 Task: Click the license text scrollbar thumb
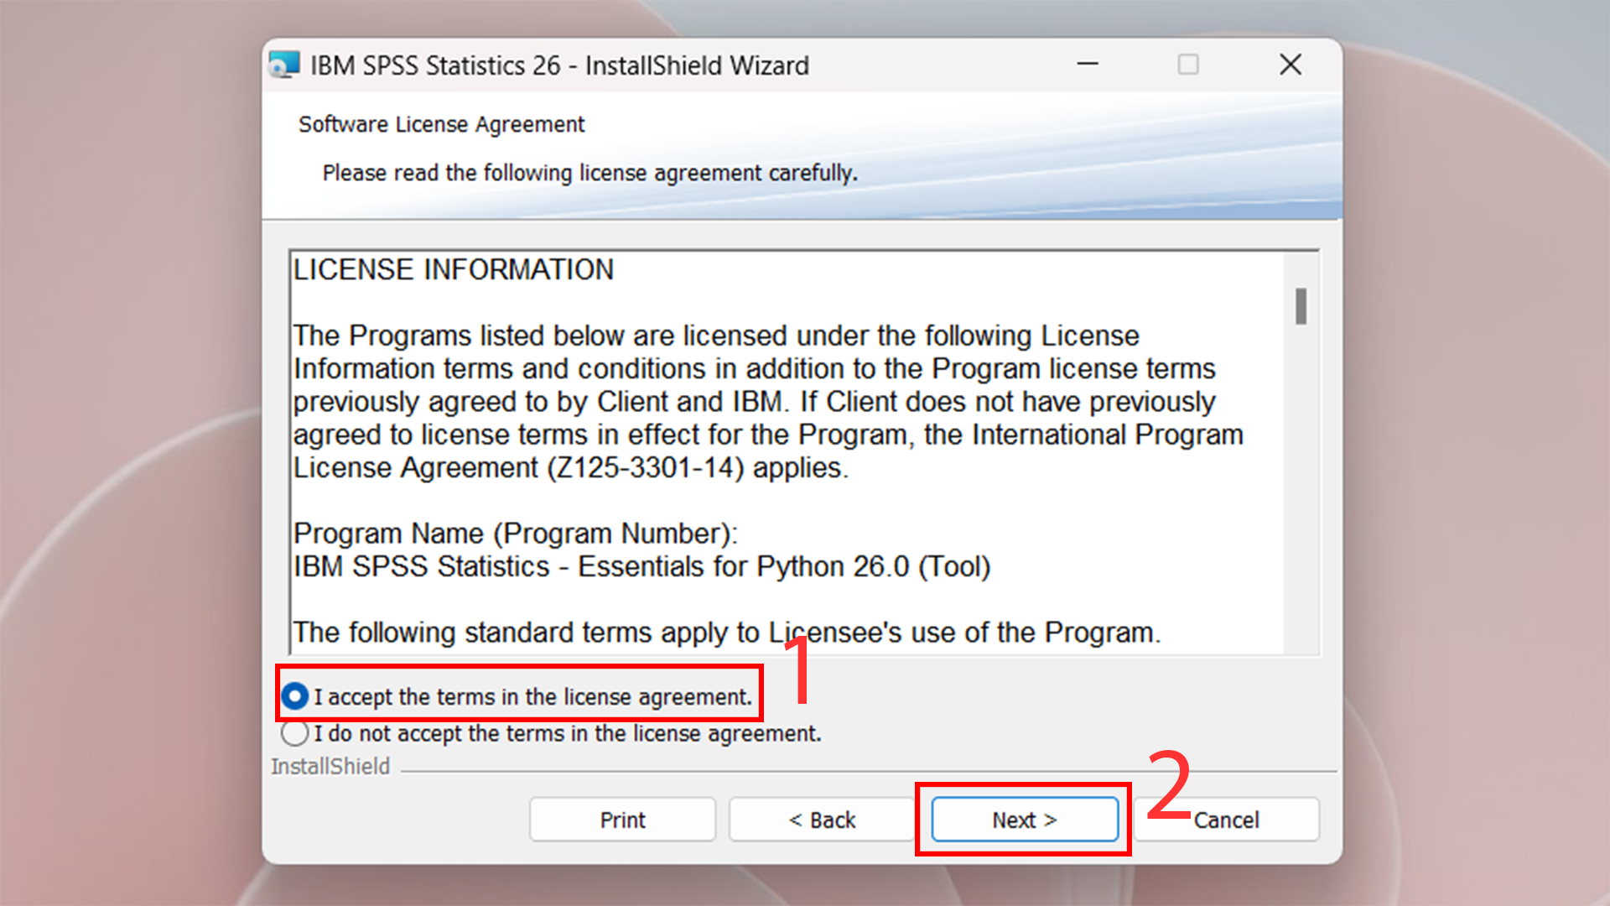(x=1301, y=306)
